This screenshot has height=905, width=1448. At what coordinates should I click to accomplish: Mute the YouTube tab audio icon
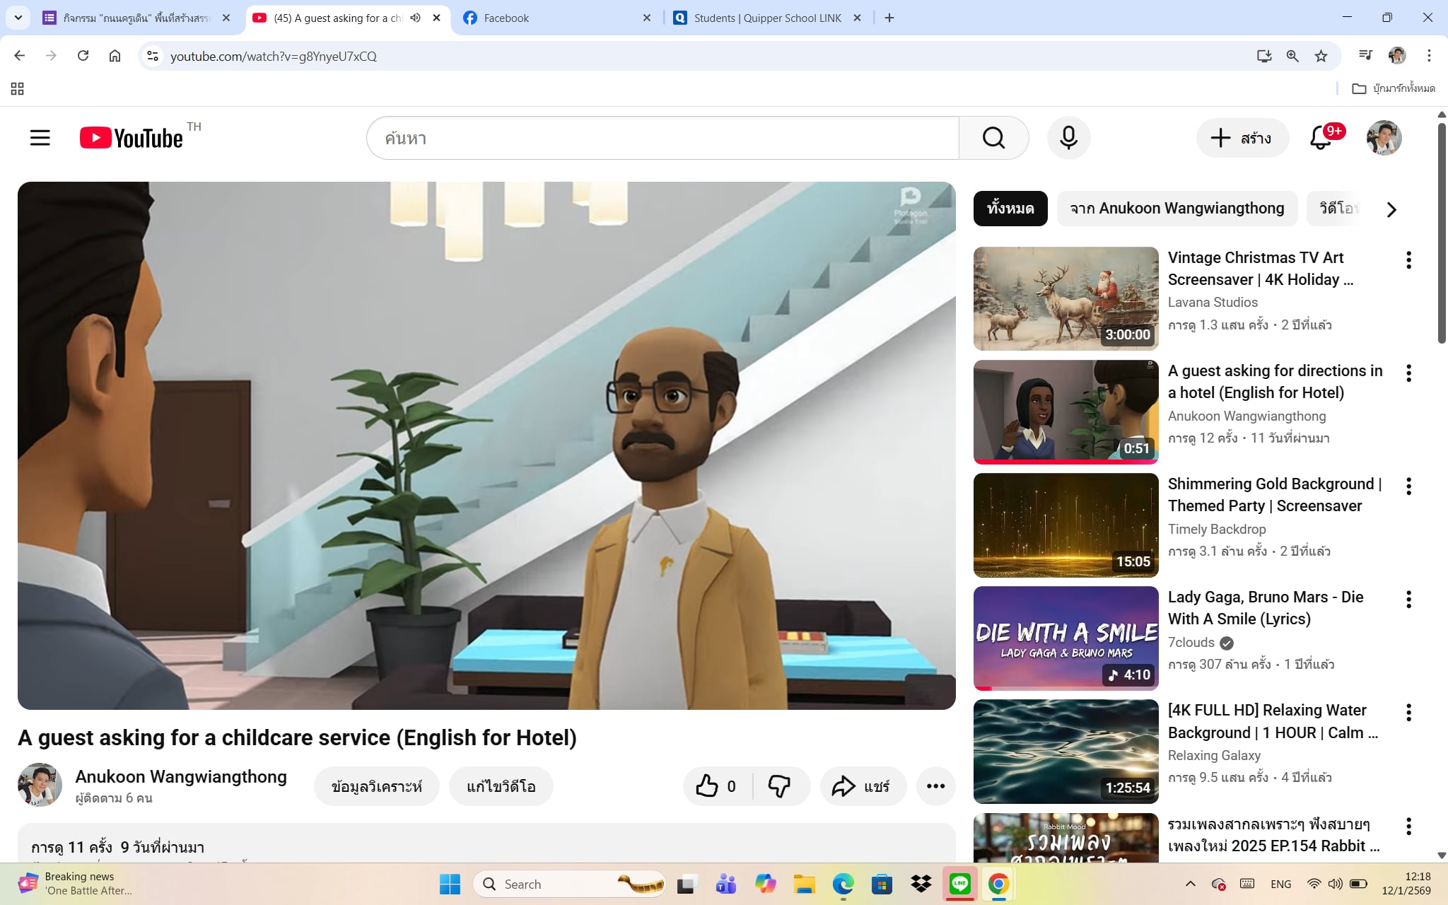416,18
